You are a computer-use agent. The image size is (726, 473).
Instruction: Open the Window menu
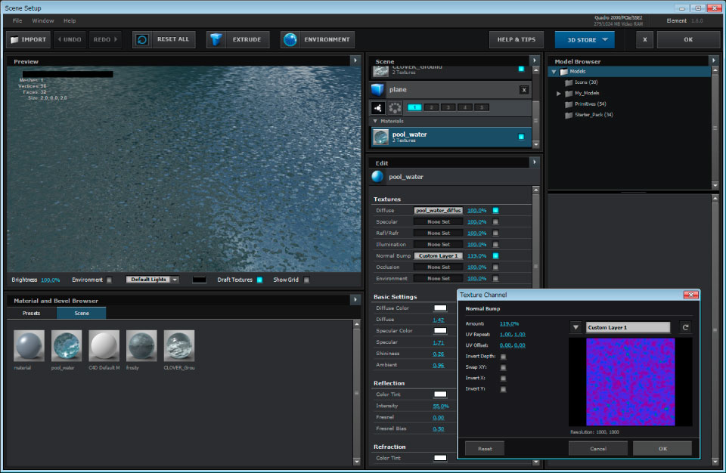(x=43, y=20)
